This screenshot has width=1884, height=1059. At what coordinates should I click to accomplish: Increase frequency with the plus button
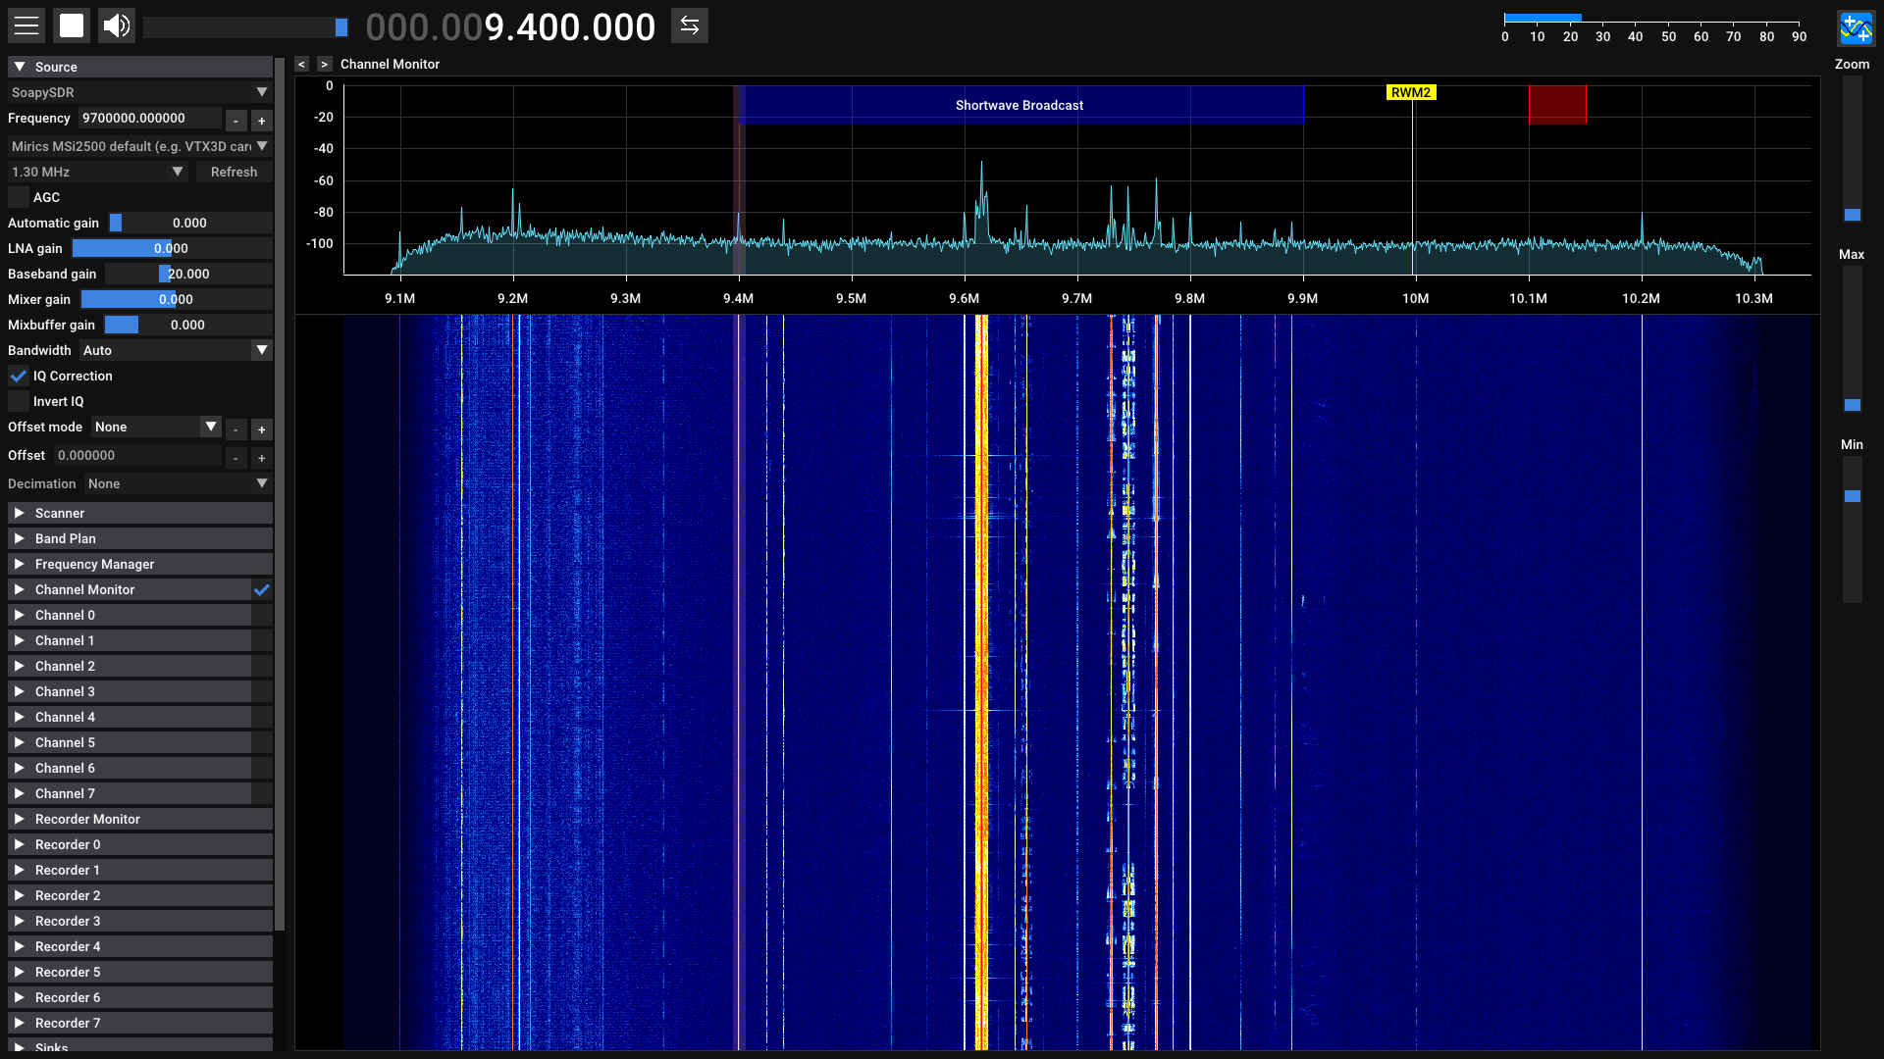click(262, 121)
